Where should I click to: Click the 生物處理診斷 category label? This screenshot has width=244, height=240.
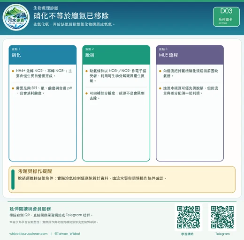pyautogui.click(x=46, y=8)
